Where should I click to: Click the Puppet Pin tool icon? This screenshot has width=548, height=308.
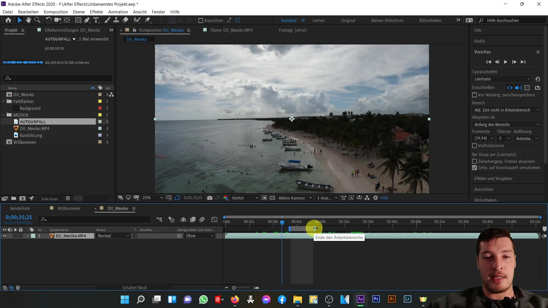(148, 20)
